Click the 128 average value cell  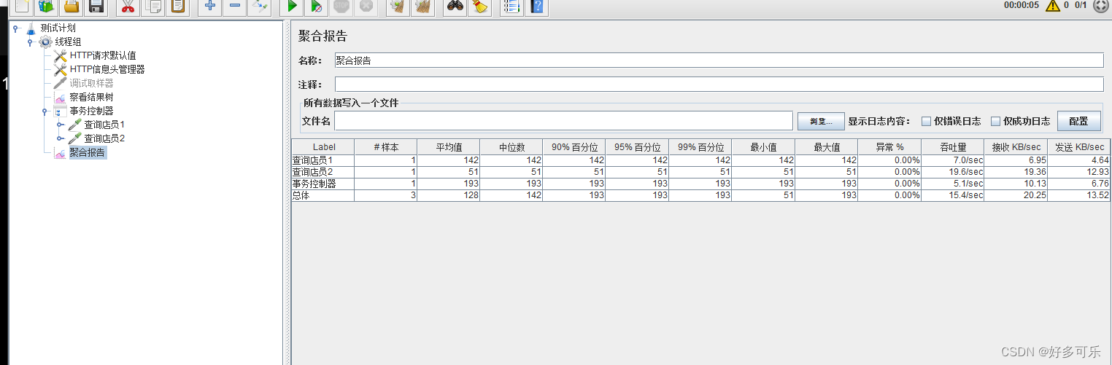[449, 195]
